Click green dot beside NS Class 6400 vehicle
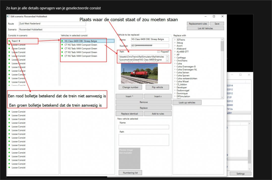Viewport: 272px width, 180px height. (62, 41)
